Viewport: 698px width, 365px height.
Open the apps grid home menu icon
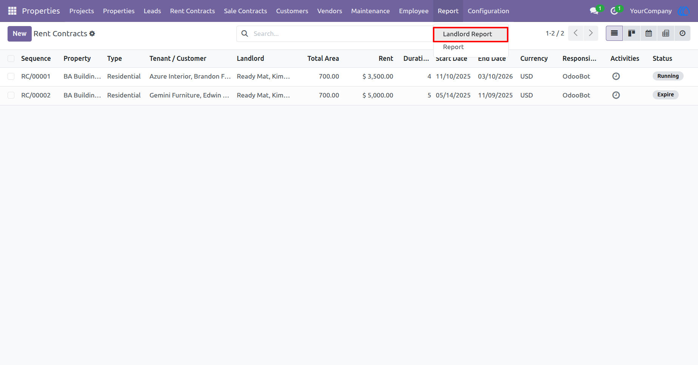12,11
